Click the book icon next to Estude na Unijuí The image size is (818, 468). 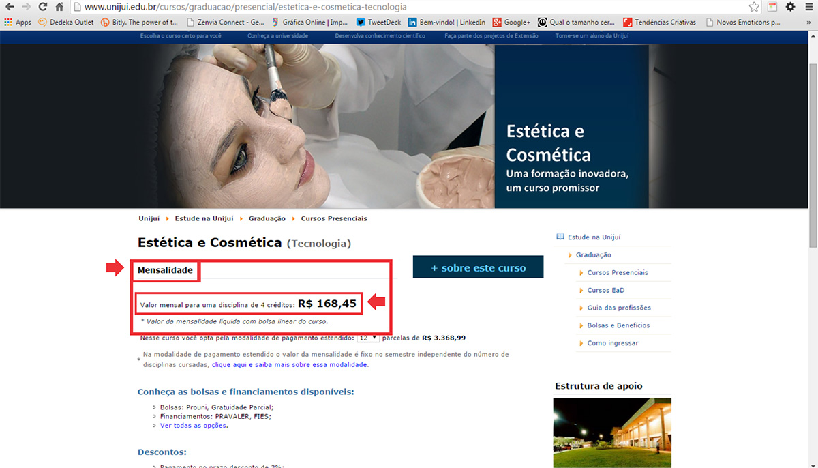tap(560, 236)
